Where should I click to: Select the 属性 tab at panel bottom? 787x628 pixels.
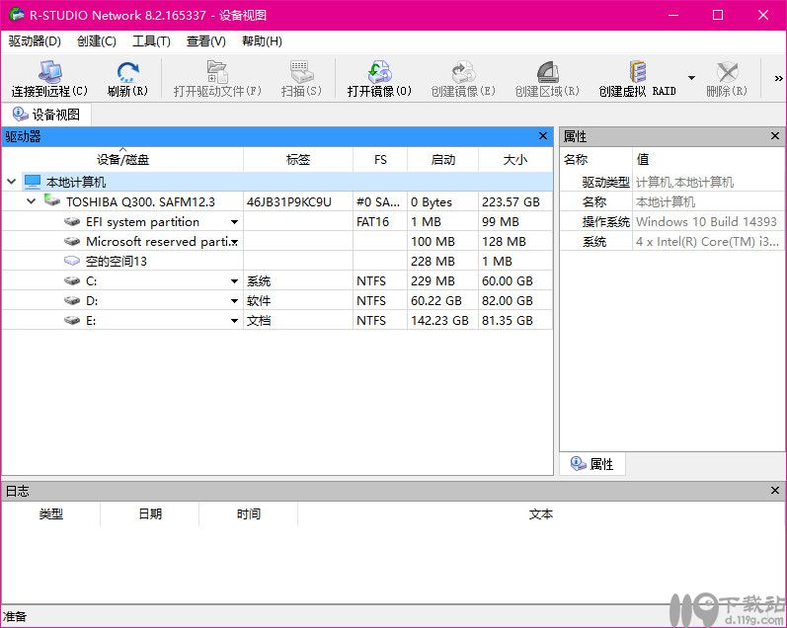(x=592, y=464)
